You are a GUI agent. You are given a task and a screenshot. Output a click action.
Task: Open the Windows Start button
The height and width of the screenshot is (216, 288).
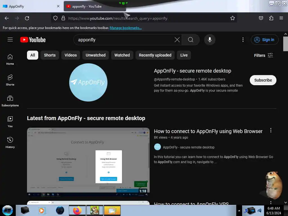(x=7, y=210)
